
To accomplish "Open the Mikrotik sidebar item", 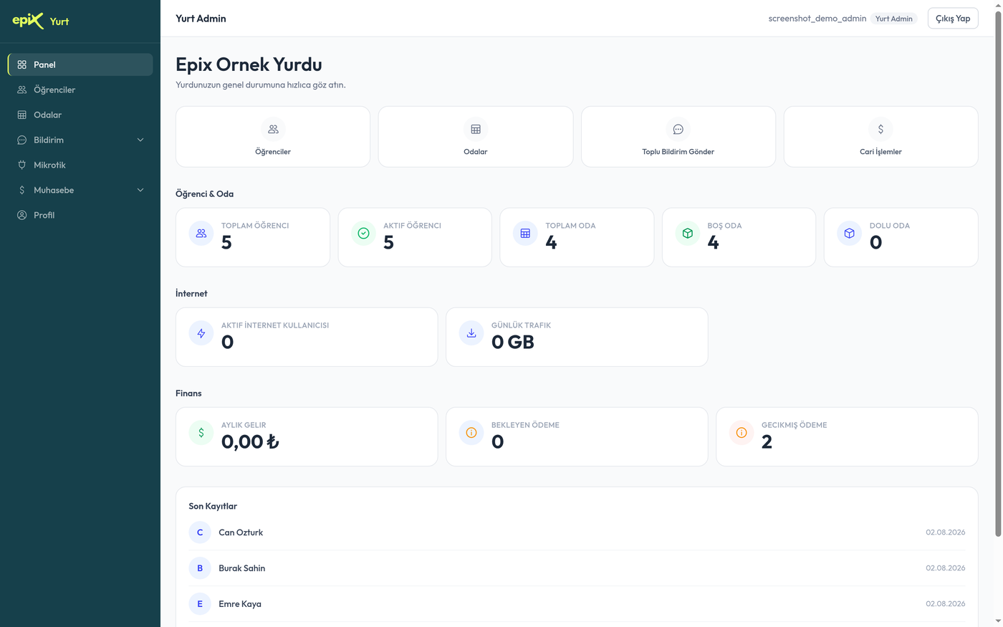I will point(80,165).
